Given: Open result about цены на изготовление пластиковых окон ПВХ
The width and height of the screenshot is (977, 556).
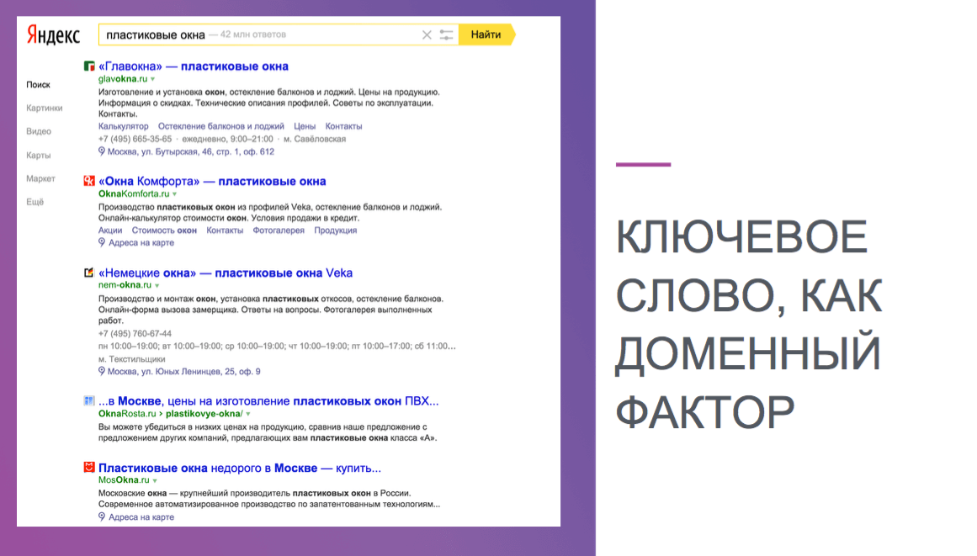Looking at the screenshot, I should [x=268, y=401].
